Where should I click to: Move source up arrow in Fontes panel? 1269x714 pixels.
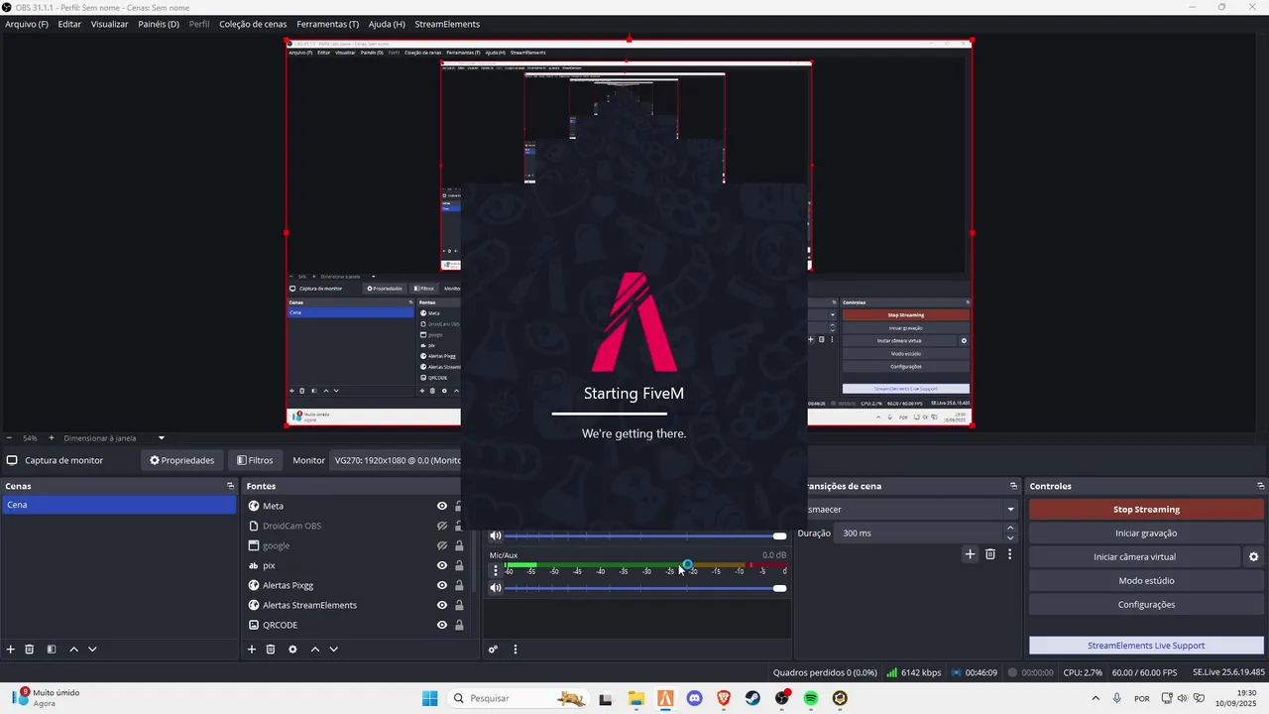click(x=315, y=650)
